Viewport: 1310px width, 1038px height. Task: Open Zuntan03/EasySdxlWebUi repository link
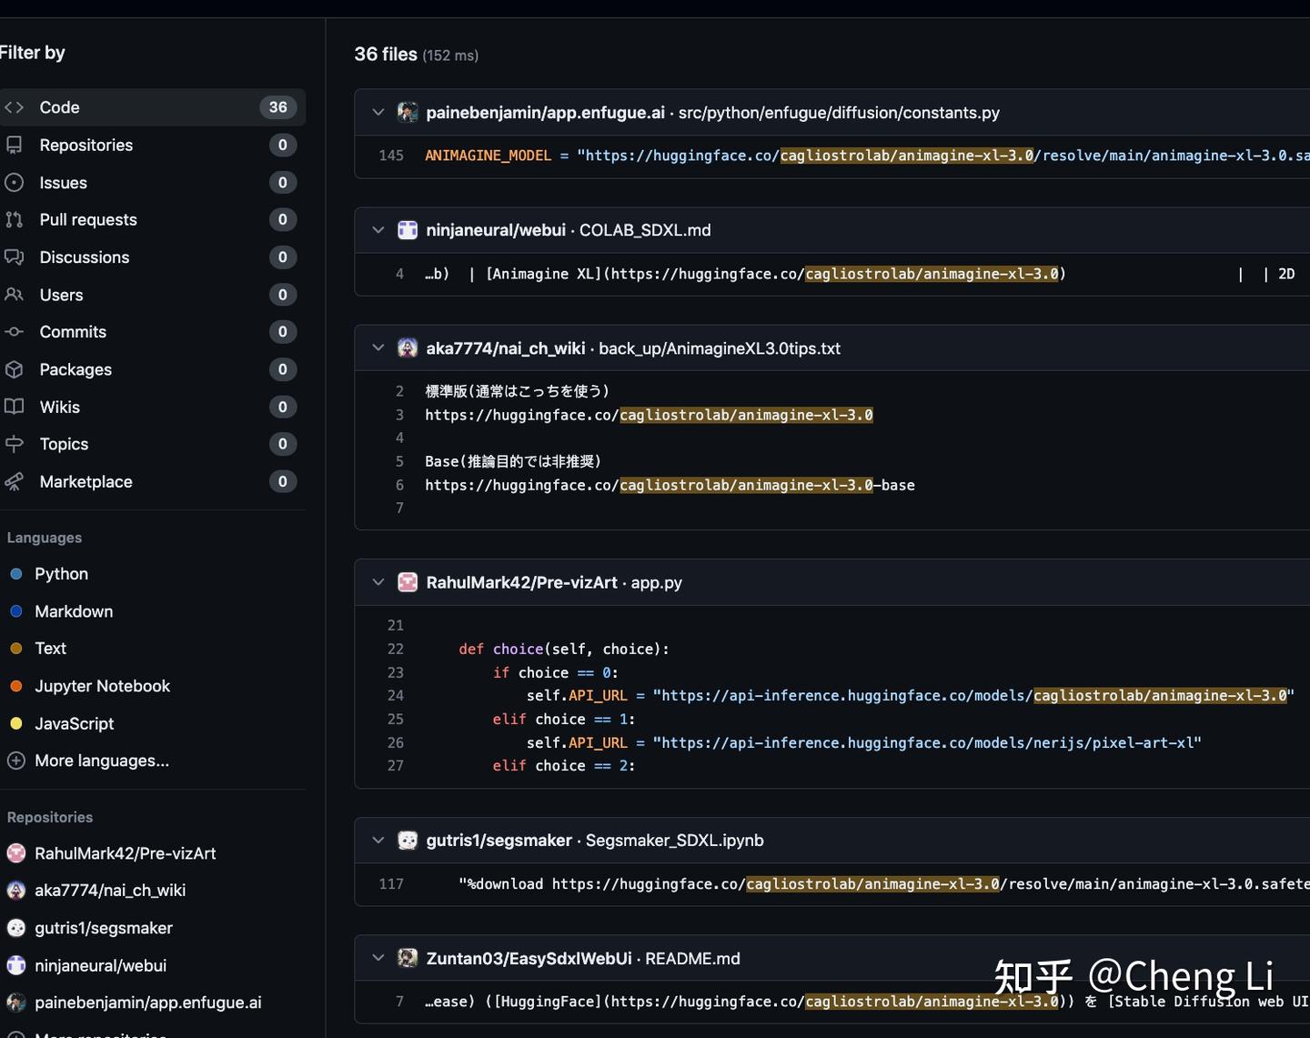(x=529, y=959)
